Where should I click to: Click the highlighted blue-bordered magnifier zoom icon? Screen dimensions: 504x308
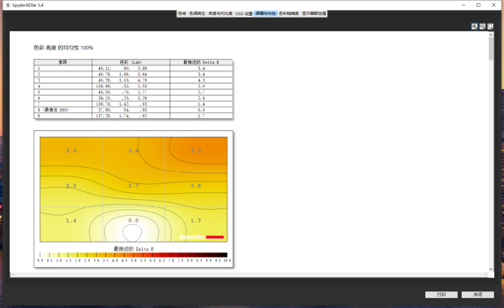tap(474, 26)
